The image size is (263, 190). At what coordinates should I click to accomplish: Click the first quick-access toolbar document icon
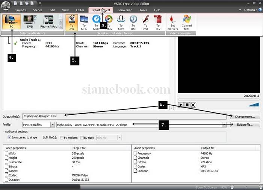(15, 3)
